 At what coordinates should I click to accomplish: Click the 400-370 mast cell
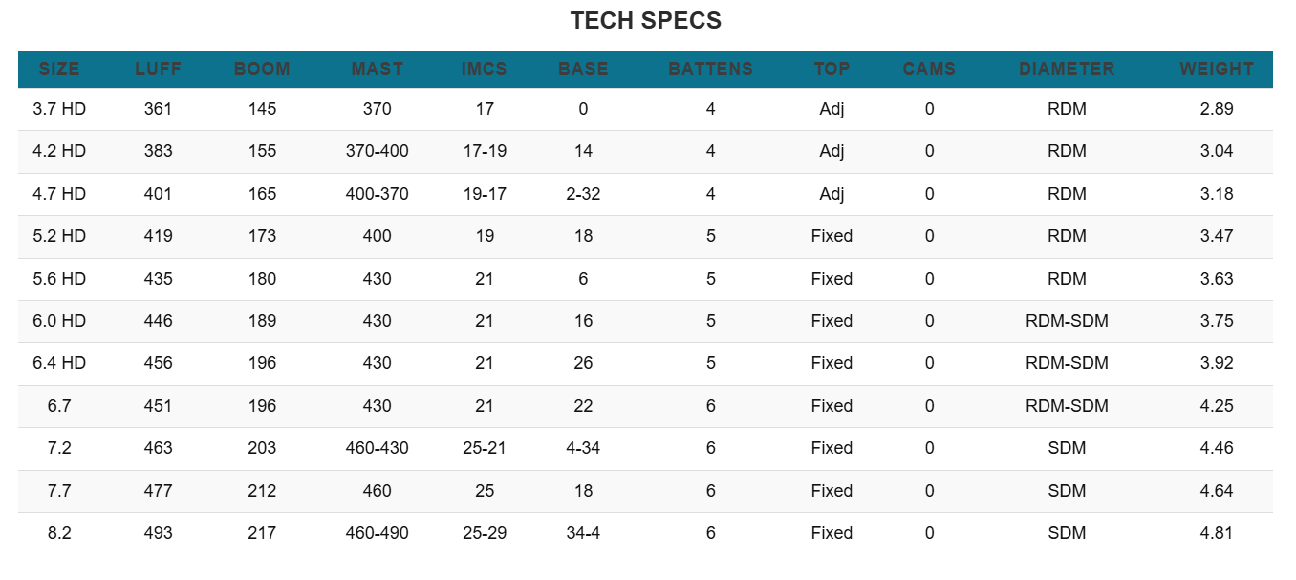click(378, 194)
